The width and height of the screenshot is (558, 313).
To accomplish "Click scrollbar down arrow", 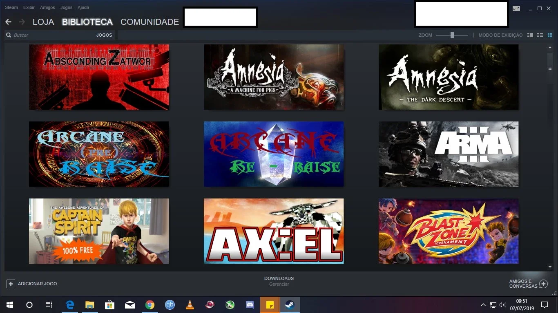I will [x=550, y=267].
